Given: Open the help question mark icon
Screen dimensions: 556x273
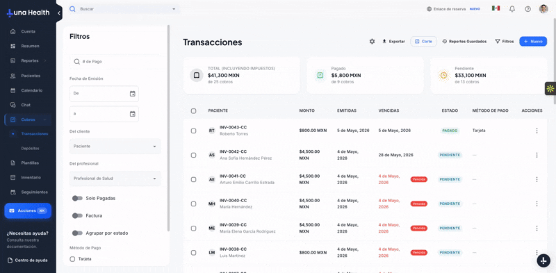Looking at the screenshot, I should (528, 9).
